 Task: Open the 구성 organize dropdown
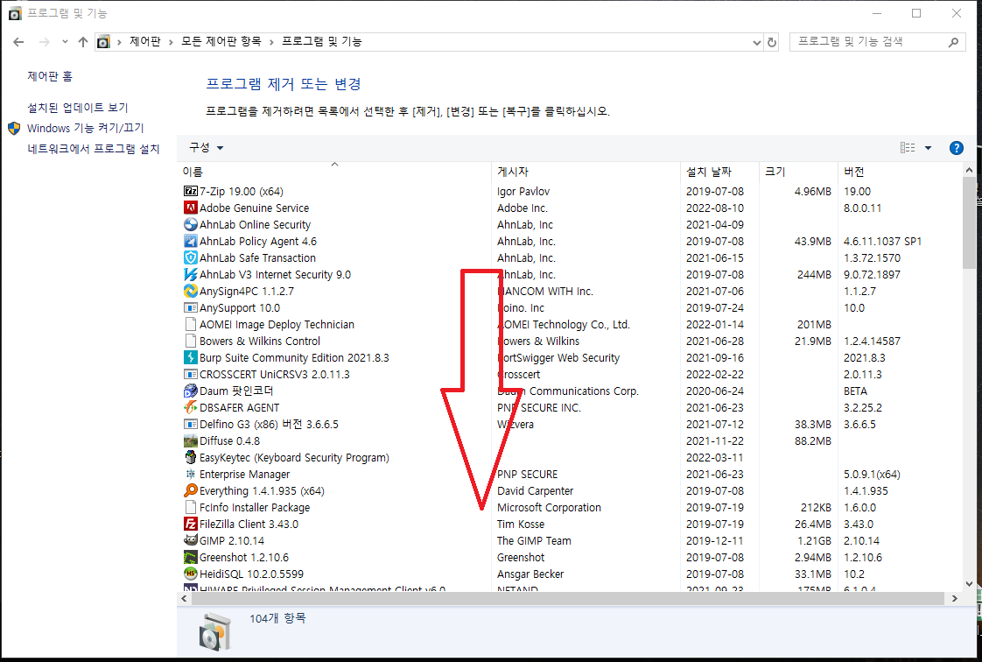point(202,147)
